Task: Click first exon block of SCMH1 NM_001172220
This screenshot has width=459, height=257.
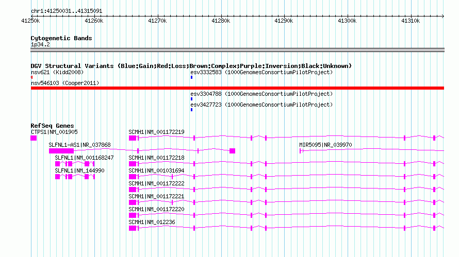Action: pyautogui.click(x=133, y=215)
